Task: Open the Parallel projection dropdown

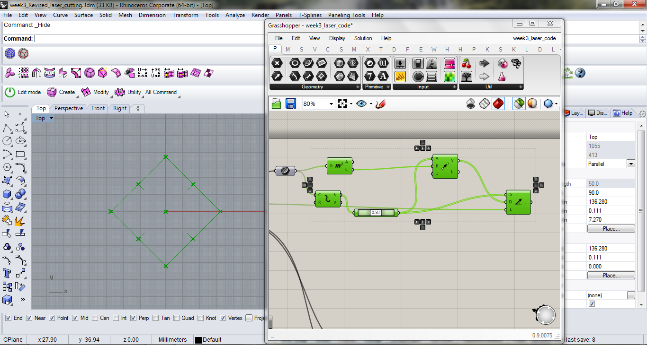Action: (630, 164)
